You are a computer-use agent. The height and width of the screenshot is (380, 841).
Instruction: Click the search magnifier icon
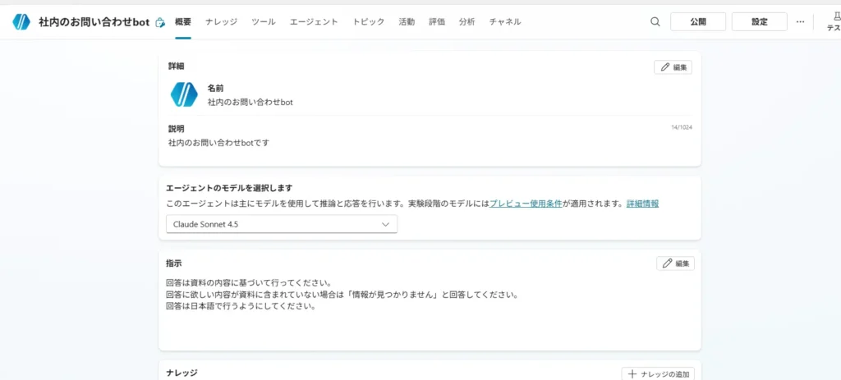point(655,22)
